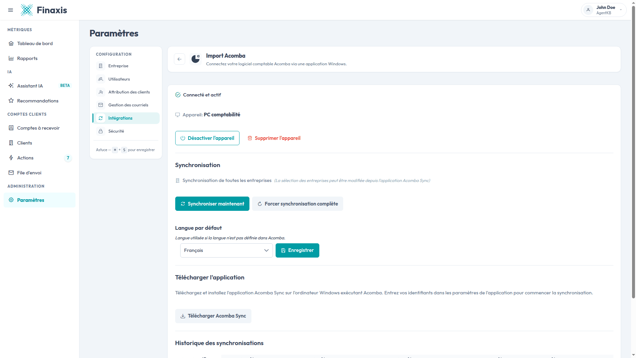Click the 'Import Acomba' heading
This screenshot has height=358, width=636.
point(226,56)
